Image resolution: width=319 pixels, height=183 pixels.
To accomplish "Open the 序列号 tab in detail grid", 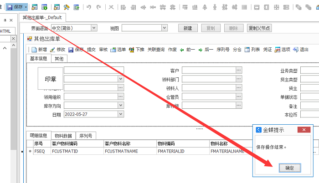I will tap(86, 135).
